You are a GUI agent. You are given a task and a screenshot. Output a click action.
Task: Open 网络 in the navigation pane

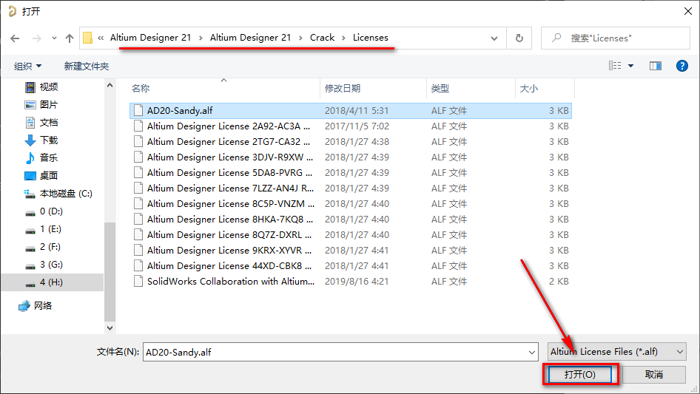(42, 305)
